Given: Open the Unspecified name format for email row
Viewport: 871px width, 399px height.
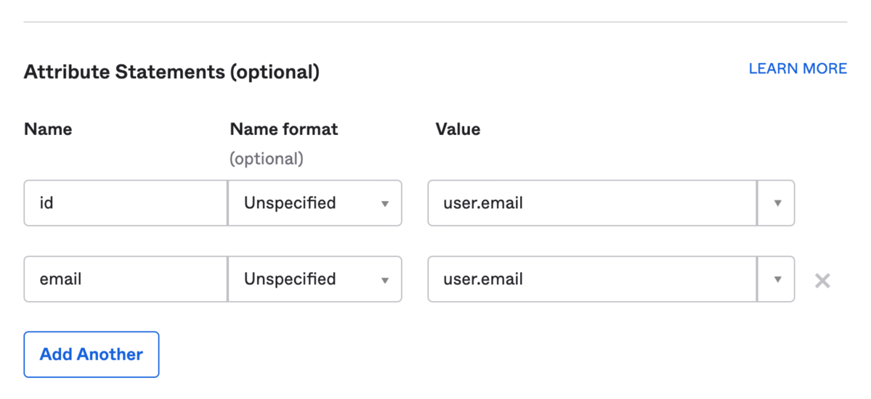Looking at the screenshot, I should click(x=305, y=279).
